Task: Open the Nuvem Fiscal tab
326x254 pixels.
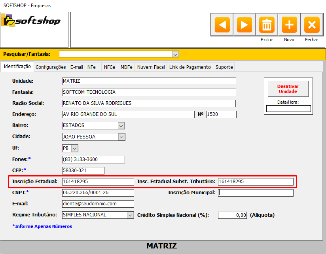Action: pyautogui.click(x=151, y=67)
